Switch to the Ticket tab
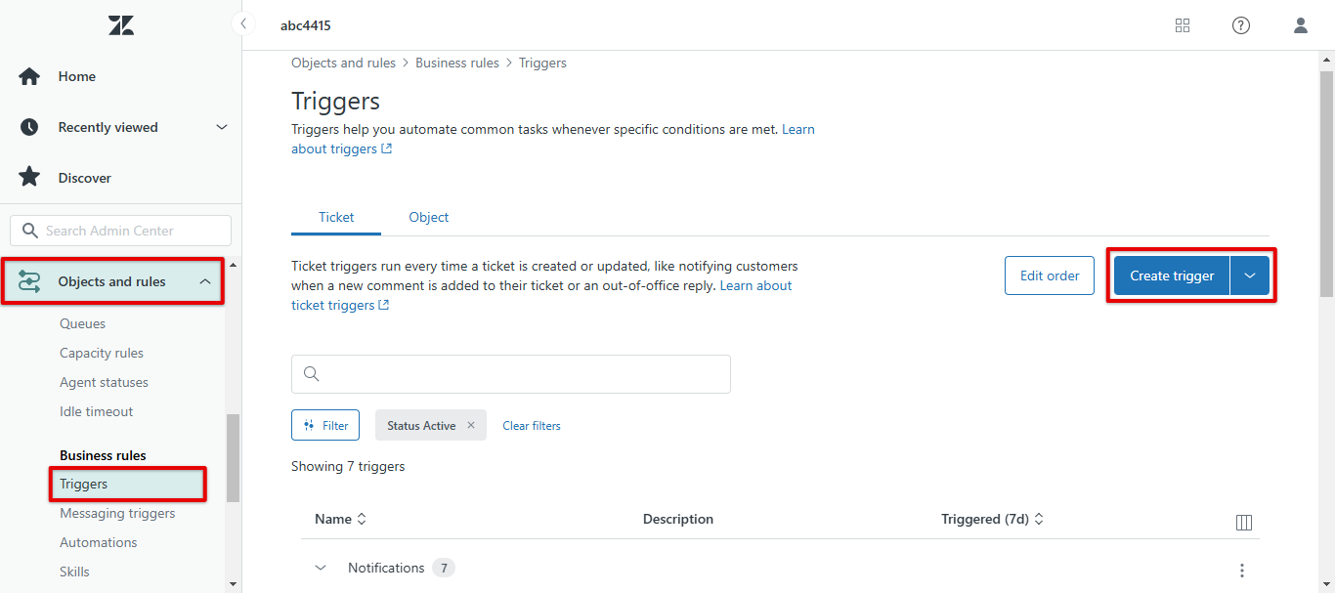 coord(336,217)
